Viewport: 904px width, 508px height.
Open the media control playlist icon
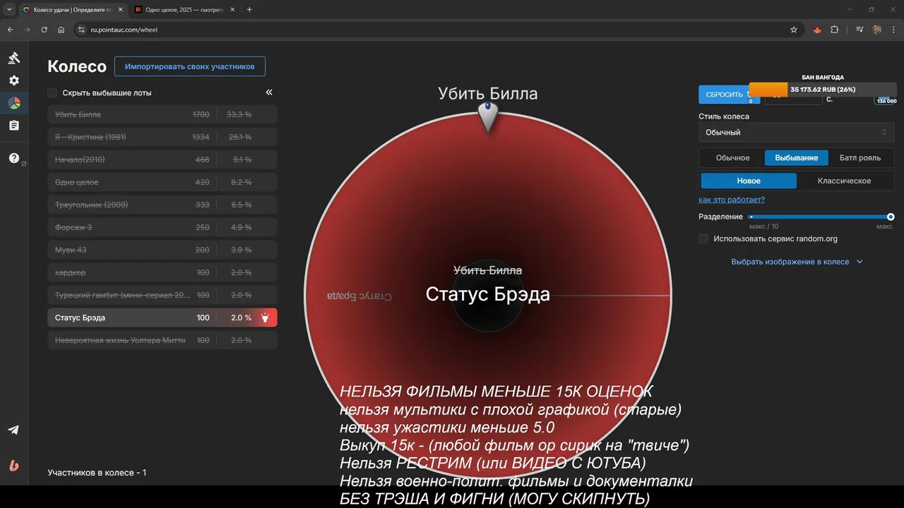click(860, 30)
